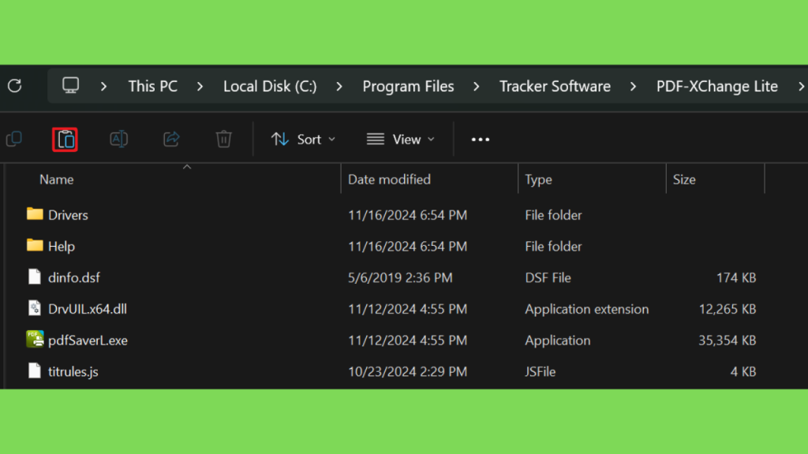Click pdfSaverL.exe row date 11/12/2024
Image resolution: width=808 pixels, height=454 pixels.
407,340
